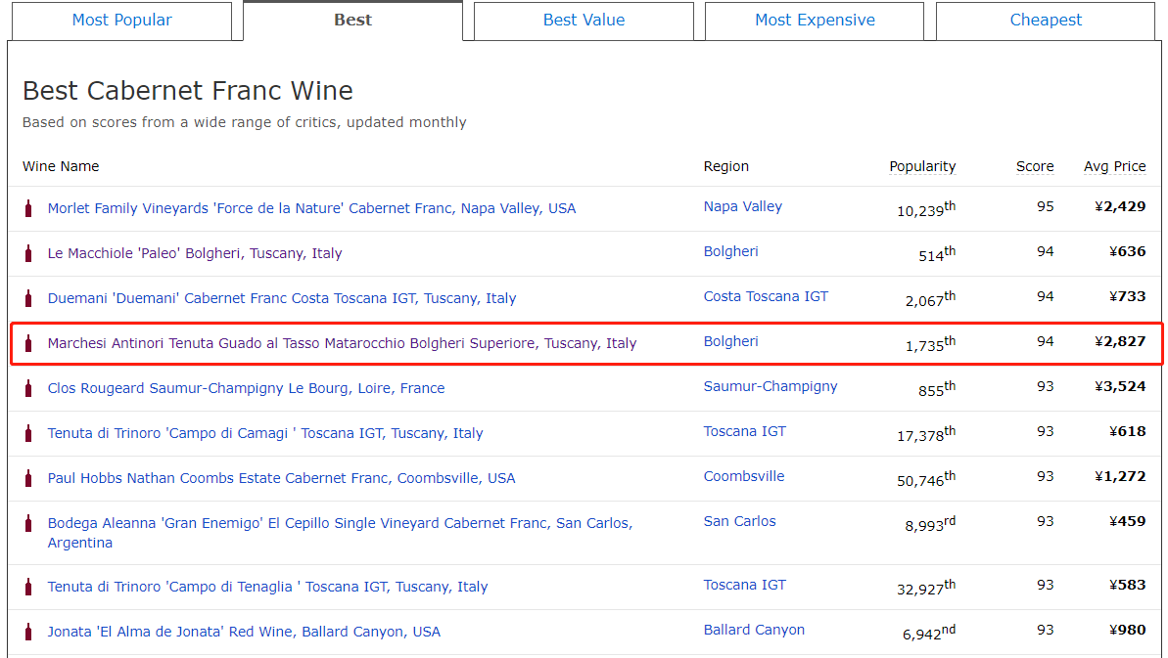
Task: Click Toscana IGT region in Campo di Camagi row
Action: (745, 431)
